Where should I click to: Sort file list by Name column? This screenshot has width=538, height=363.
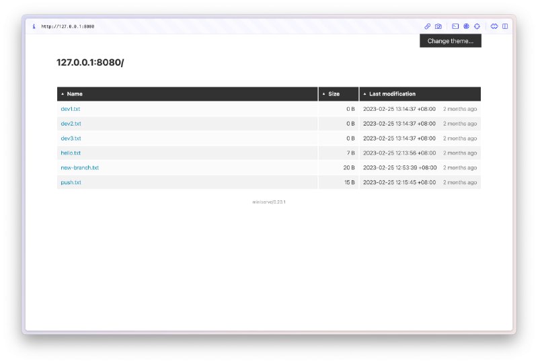[x=75, y=94]
